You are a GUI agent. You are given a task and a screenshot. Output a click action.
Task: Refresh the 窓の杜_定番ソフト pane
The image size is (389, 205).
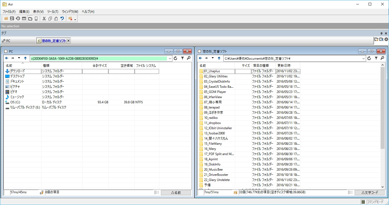click(369, 58)
